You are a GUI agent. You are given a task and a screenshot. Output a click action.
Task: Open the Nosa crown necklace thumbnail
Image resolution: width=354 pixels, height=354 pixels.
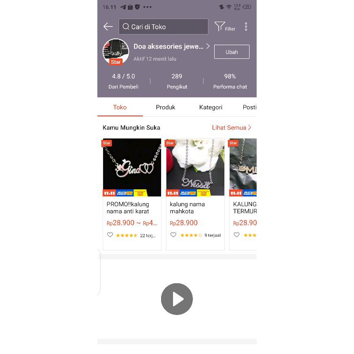point(195,167)
